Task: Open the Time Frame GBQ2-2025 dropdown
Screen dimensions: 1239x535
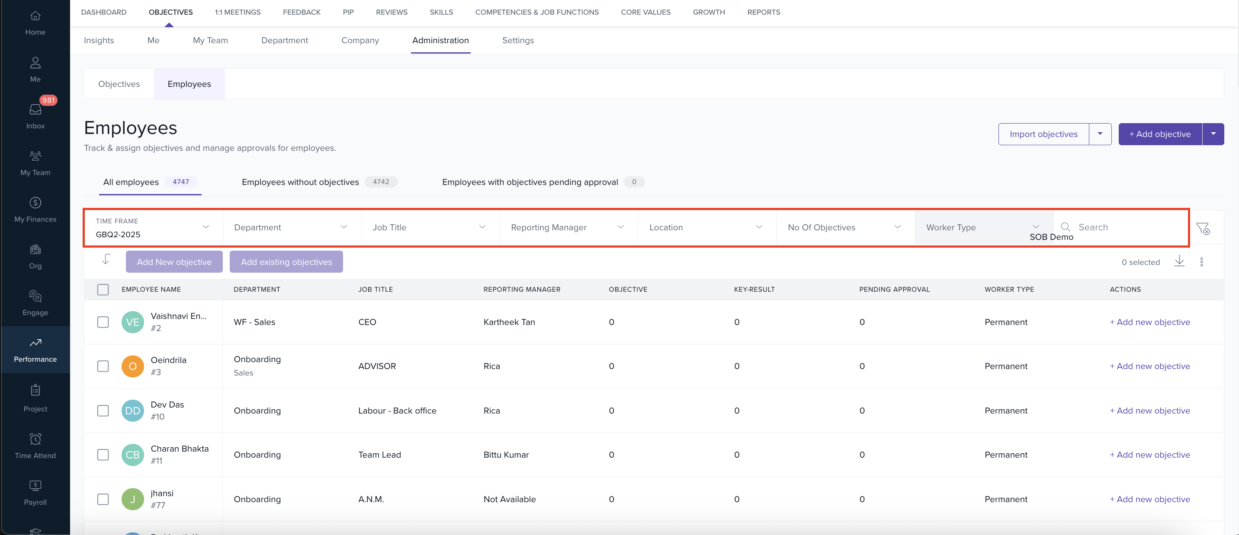Action: click(153, 228)
